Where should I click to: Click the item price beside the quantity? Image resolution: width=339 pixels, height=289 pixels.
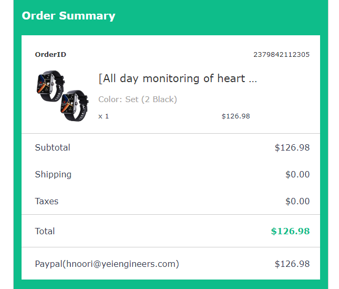[x=235, y=116]
